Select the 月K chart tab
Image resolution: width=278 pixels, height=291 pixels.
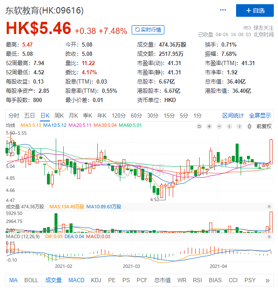click(73, 115)
